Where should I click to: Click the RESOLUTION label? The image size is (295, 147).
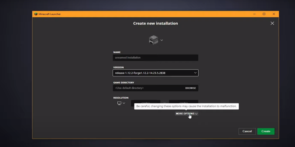point(121,98)
